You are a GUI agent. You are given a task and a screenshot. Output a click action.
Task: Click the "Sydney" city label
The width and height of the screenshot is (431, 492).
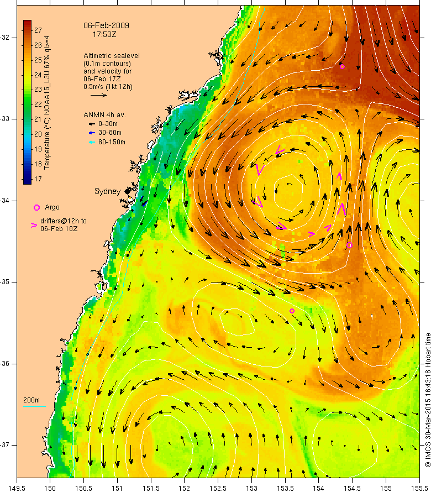[x=108, y=192]
